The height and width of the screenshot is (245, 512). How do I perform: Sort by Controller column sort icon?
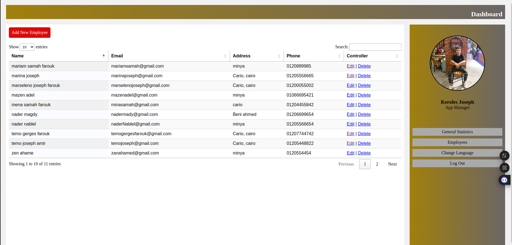pyautogui.click(x=397, y=56)
